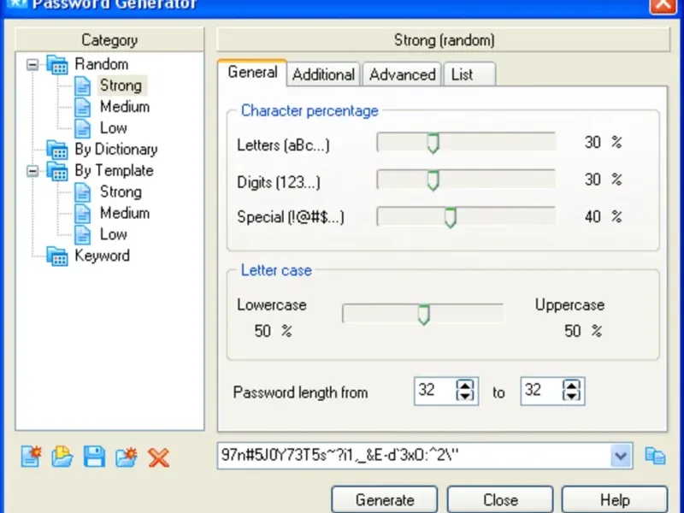Click the document icon next to Medium under Random
This screenshot has height=513, width=684.
(82, 108)
